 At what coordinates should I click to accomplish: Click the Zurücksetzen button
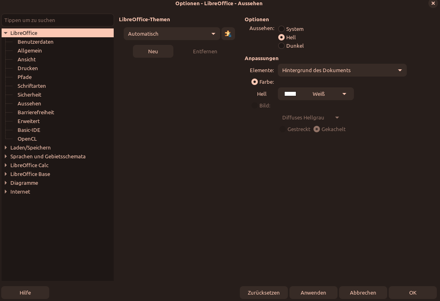click(263, 293)
